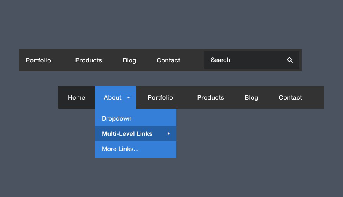Visit Blog in the lower navigation bar
This screenshot has width=343, height=197.
[x=251, y=98]
